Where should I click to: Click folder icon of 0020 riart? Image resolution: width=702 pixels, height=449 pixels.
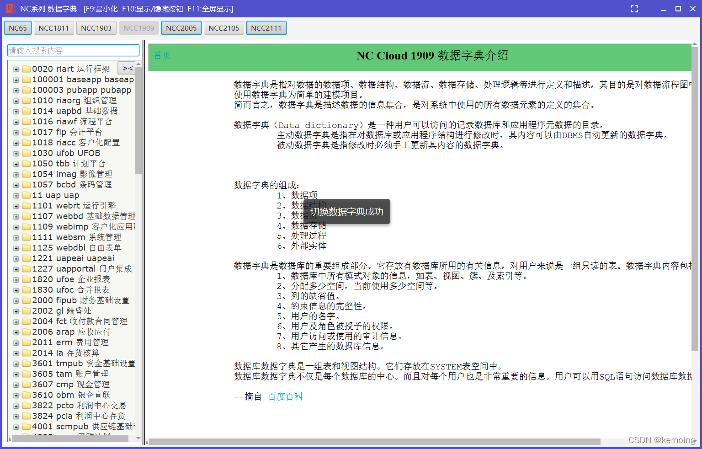[x=27, y=69]
